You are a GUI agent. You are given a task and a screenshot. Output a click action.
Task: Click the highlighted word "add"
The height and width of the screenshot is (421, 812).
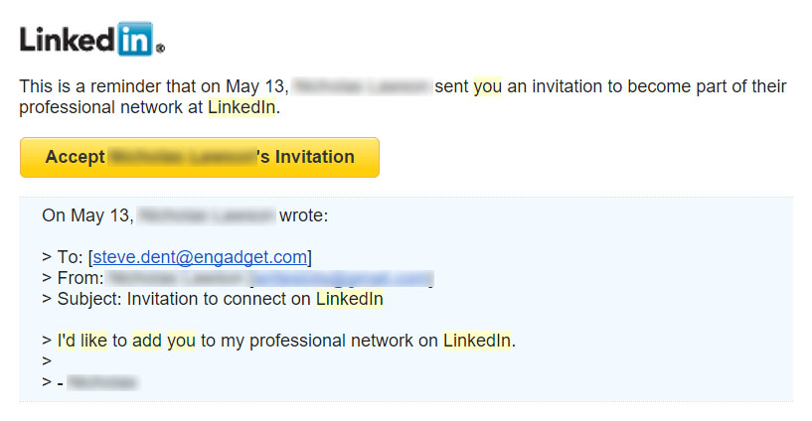tap(146, 341)
